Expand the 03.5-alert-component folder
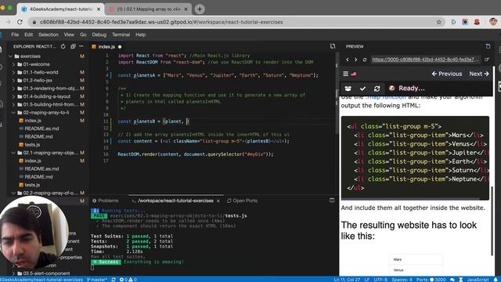The width and height of the screenshot is (501, 282). (13, 273)
